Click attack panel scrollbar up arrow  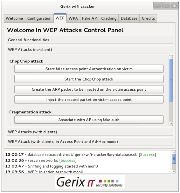(x=171, y=57)
